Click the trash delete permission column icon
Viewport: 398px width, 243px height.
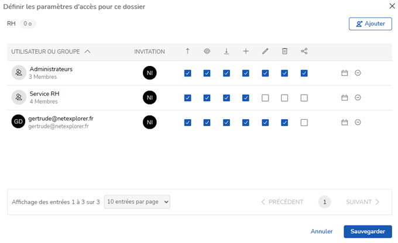coord(284,51)
